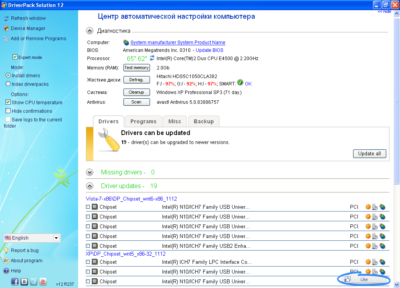Image resolution: width=400 pixels, height=288 pixels.
Task: Click the Add or Remove Programs icon
Action: click(x=6, y=39)
